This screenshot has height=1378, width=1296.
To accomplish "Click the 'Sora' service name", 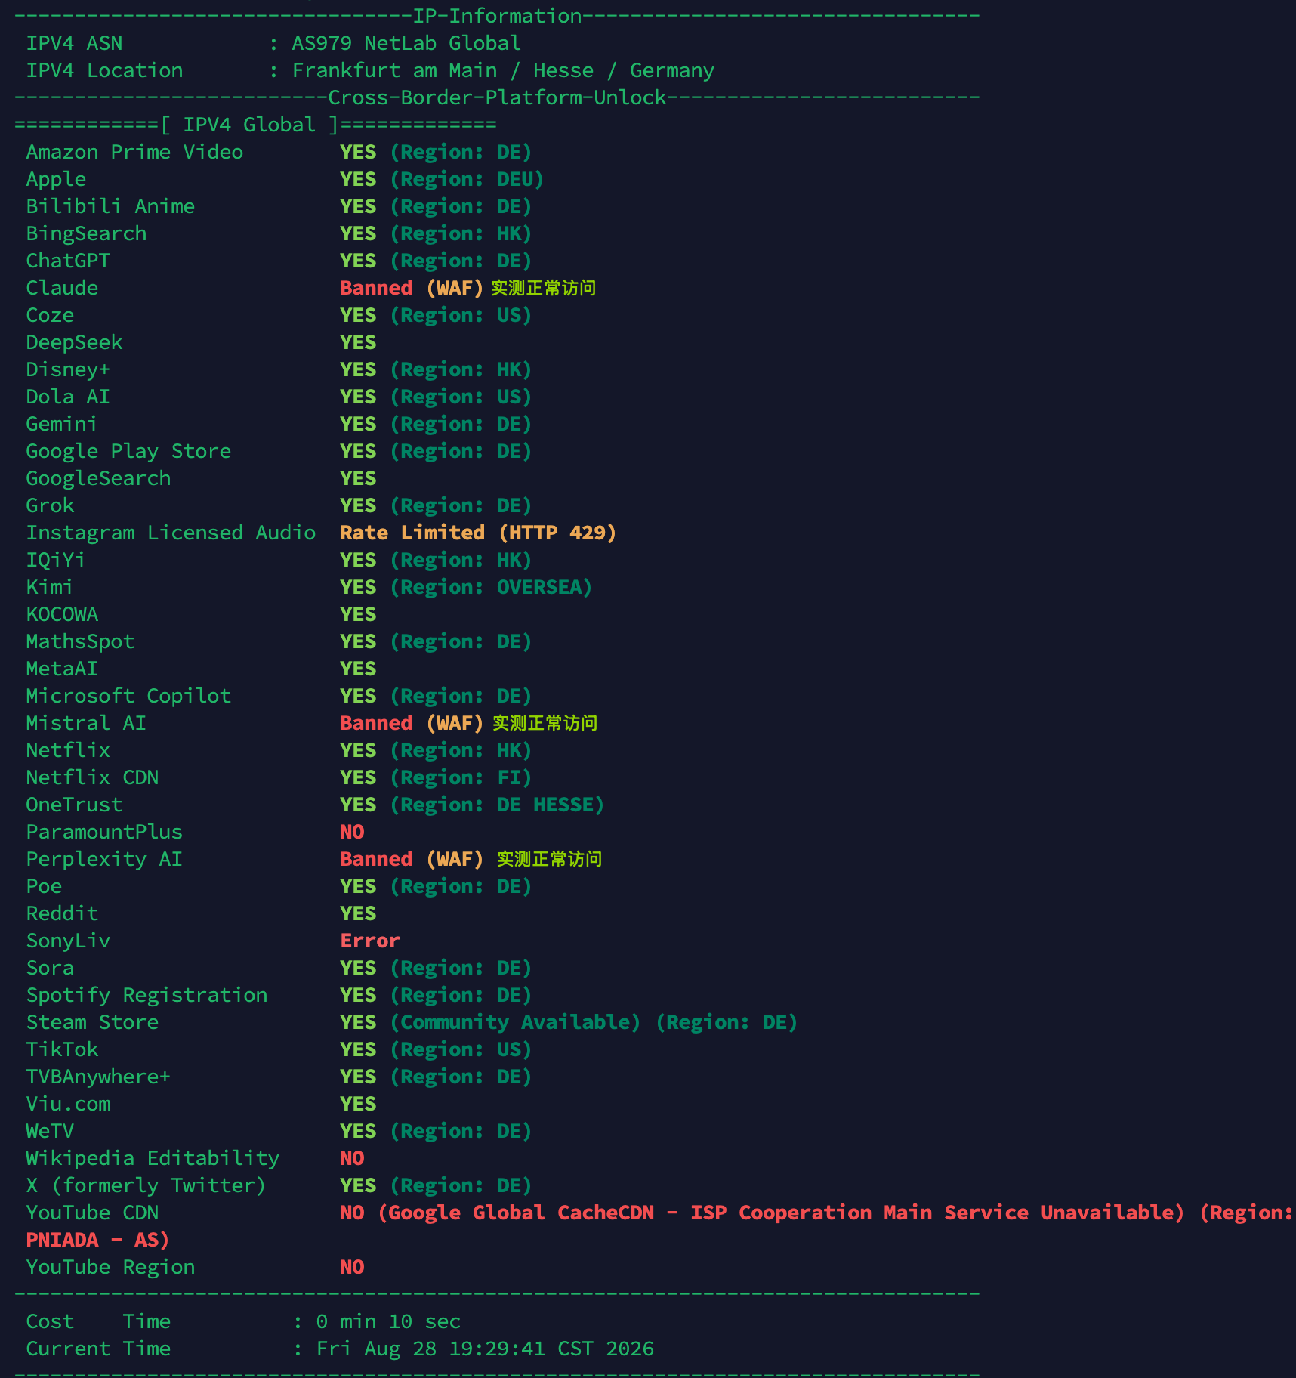I will pos(50,968).
